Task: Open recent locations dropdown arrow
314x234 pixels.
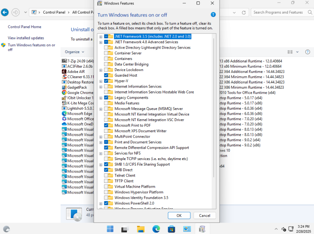Action: (25, 12)
